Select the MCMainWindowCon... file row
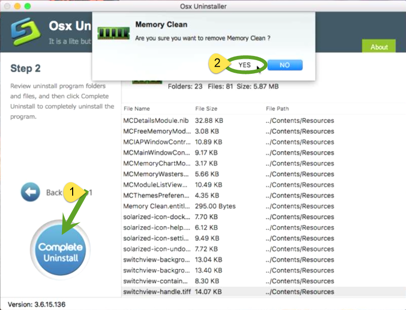This screenshot has width=406, height=310. pyautogui.click(x=264, y=153)
